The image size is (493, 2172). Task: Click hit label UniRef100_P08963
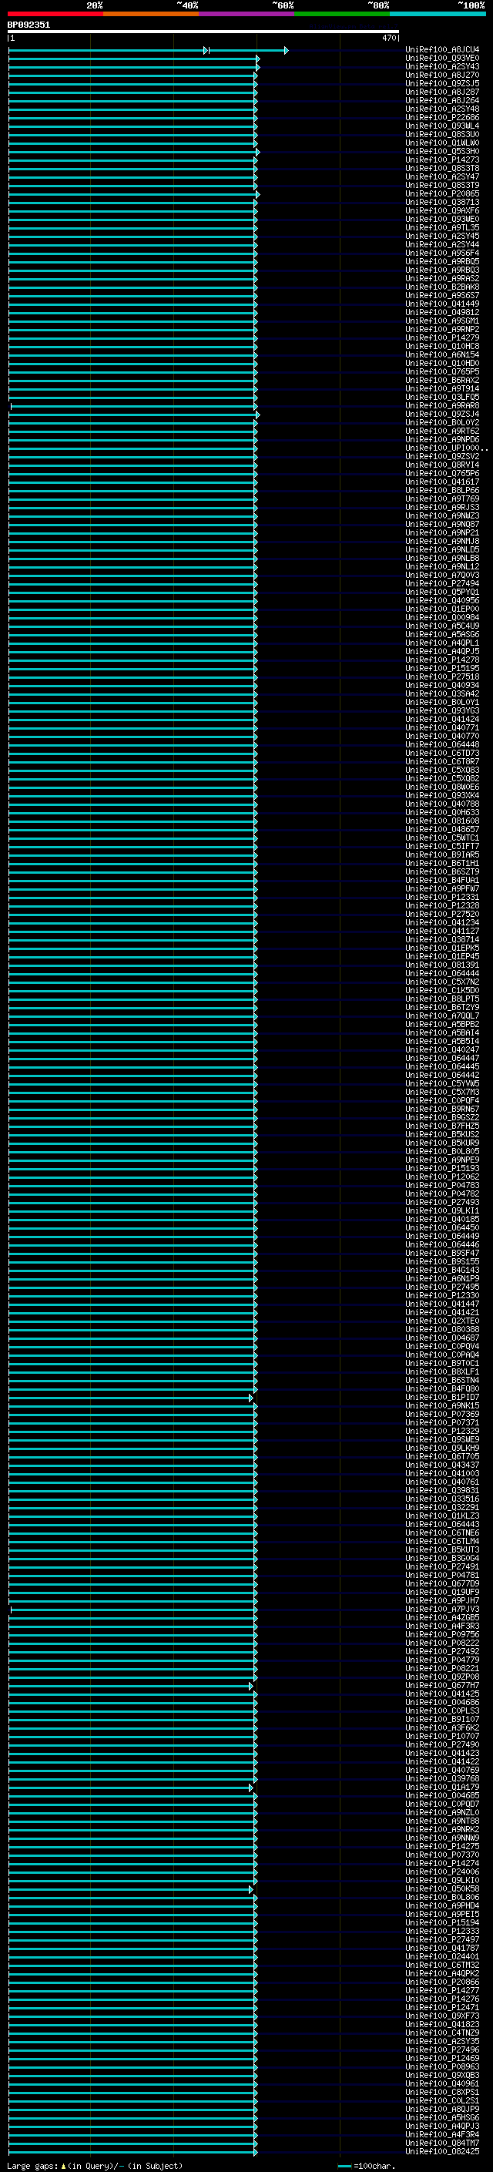(441, 2066)
